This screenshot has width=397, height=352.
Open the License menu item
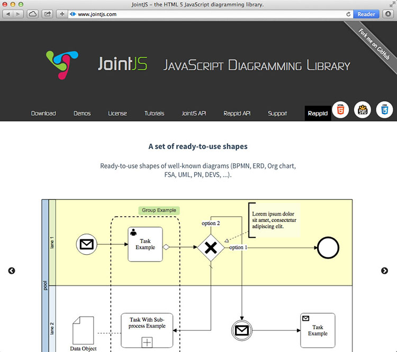pyautogui.click(x=118, y=113)
